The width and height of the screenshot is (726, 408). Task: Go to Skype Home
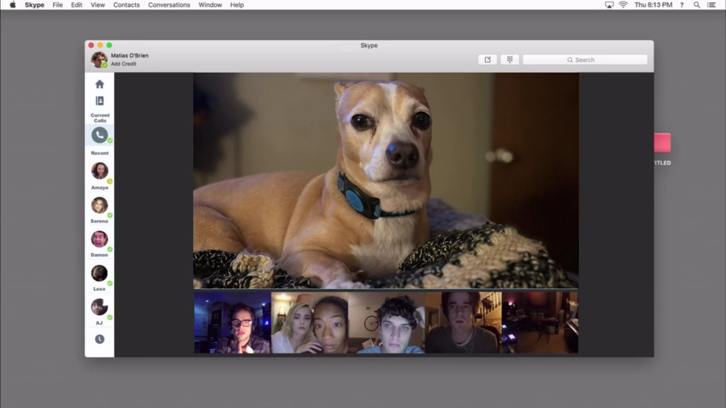[x=99, y=84]
